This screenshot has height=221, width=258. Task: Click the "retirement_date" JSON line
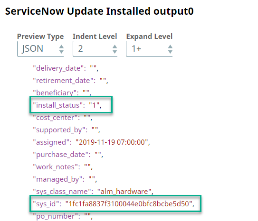click(70, 81)
